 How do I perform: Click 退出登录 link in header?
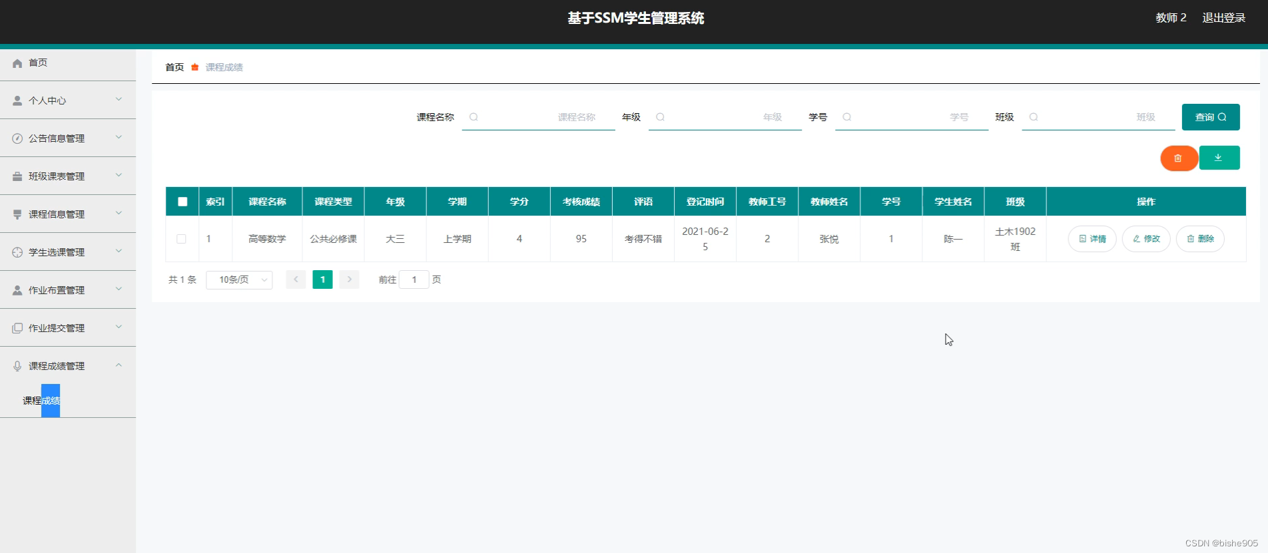(1223, 18)
